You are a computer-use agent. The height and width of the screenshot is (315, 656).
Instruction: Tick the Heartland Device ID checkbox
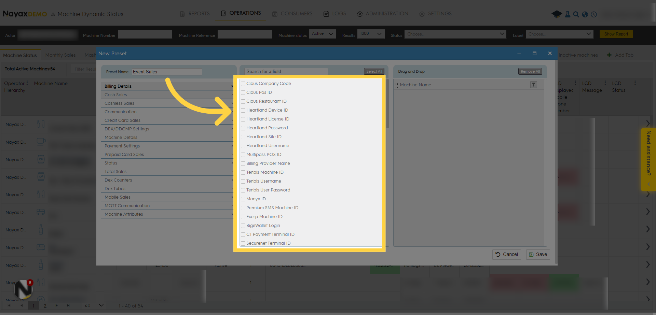point(243,110)
